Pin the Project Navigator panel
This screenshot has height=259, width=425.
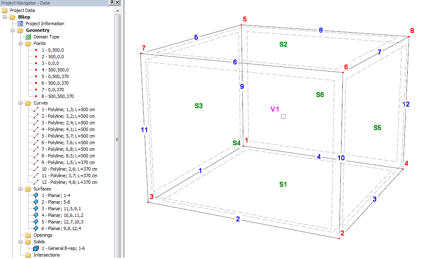[x=112, y=2]
